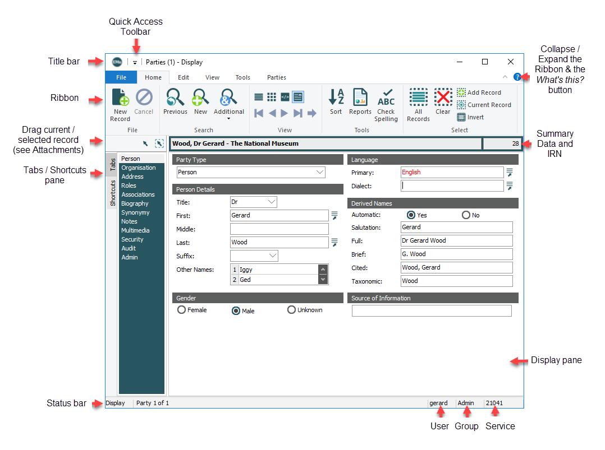Click the Previous search icon
This screenshot has width=605, height=450.
[175, 99]
